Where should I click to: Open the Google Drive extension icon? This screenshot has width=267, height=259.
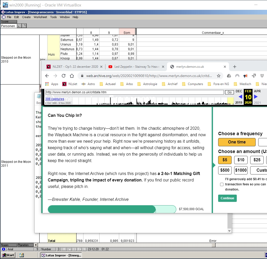tap(229, 76)
